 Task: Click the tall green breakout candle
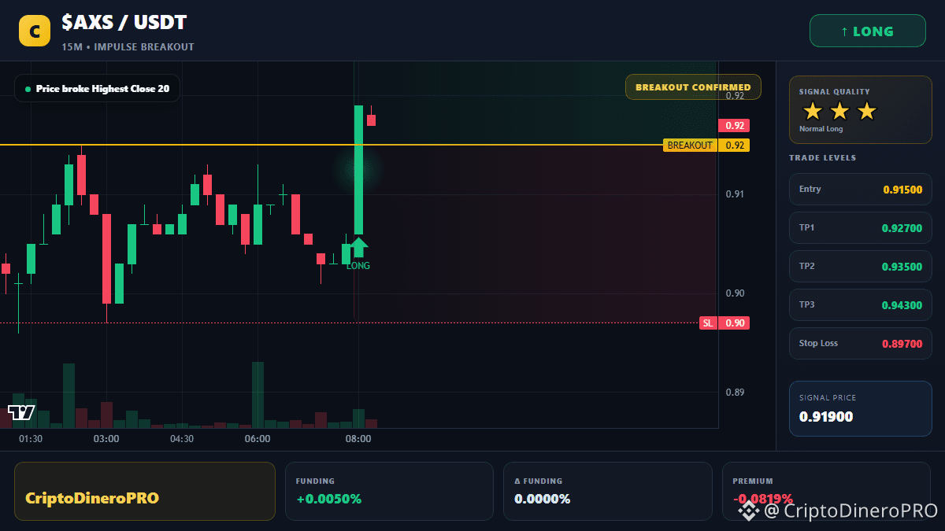coord(358,170)
